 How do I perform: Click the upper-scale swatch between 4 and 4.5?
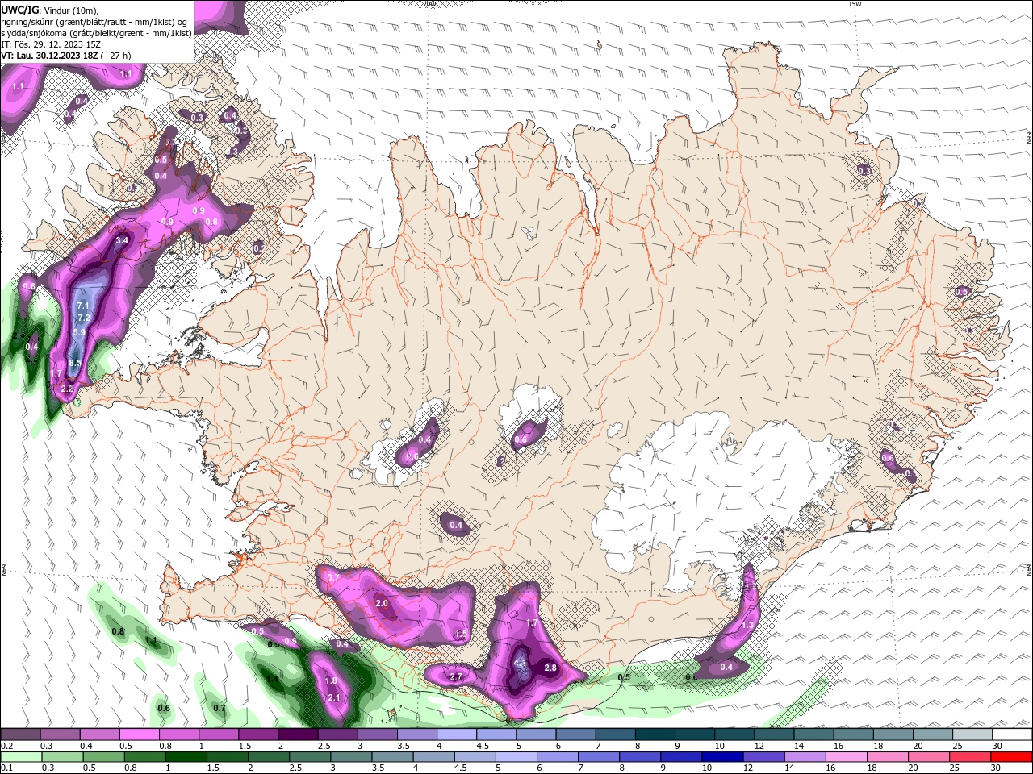point(455,734)
